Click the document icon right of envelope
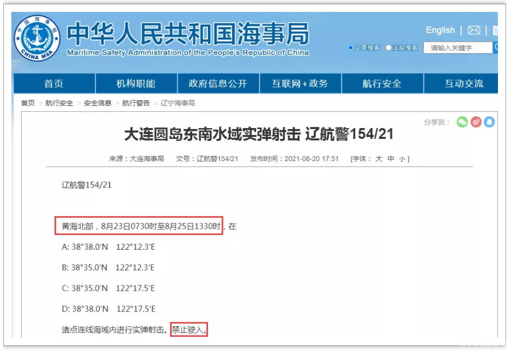 tap(495, 30)
